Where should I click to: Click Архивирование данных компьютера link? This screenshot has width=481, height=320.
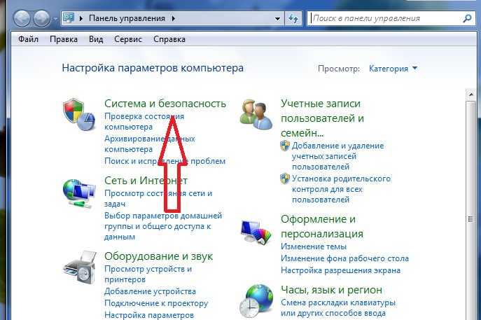(150, 144)
